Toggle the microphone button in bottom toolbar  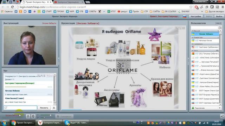coord(28,116)
